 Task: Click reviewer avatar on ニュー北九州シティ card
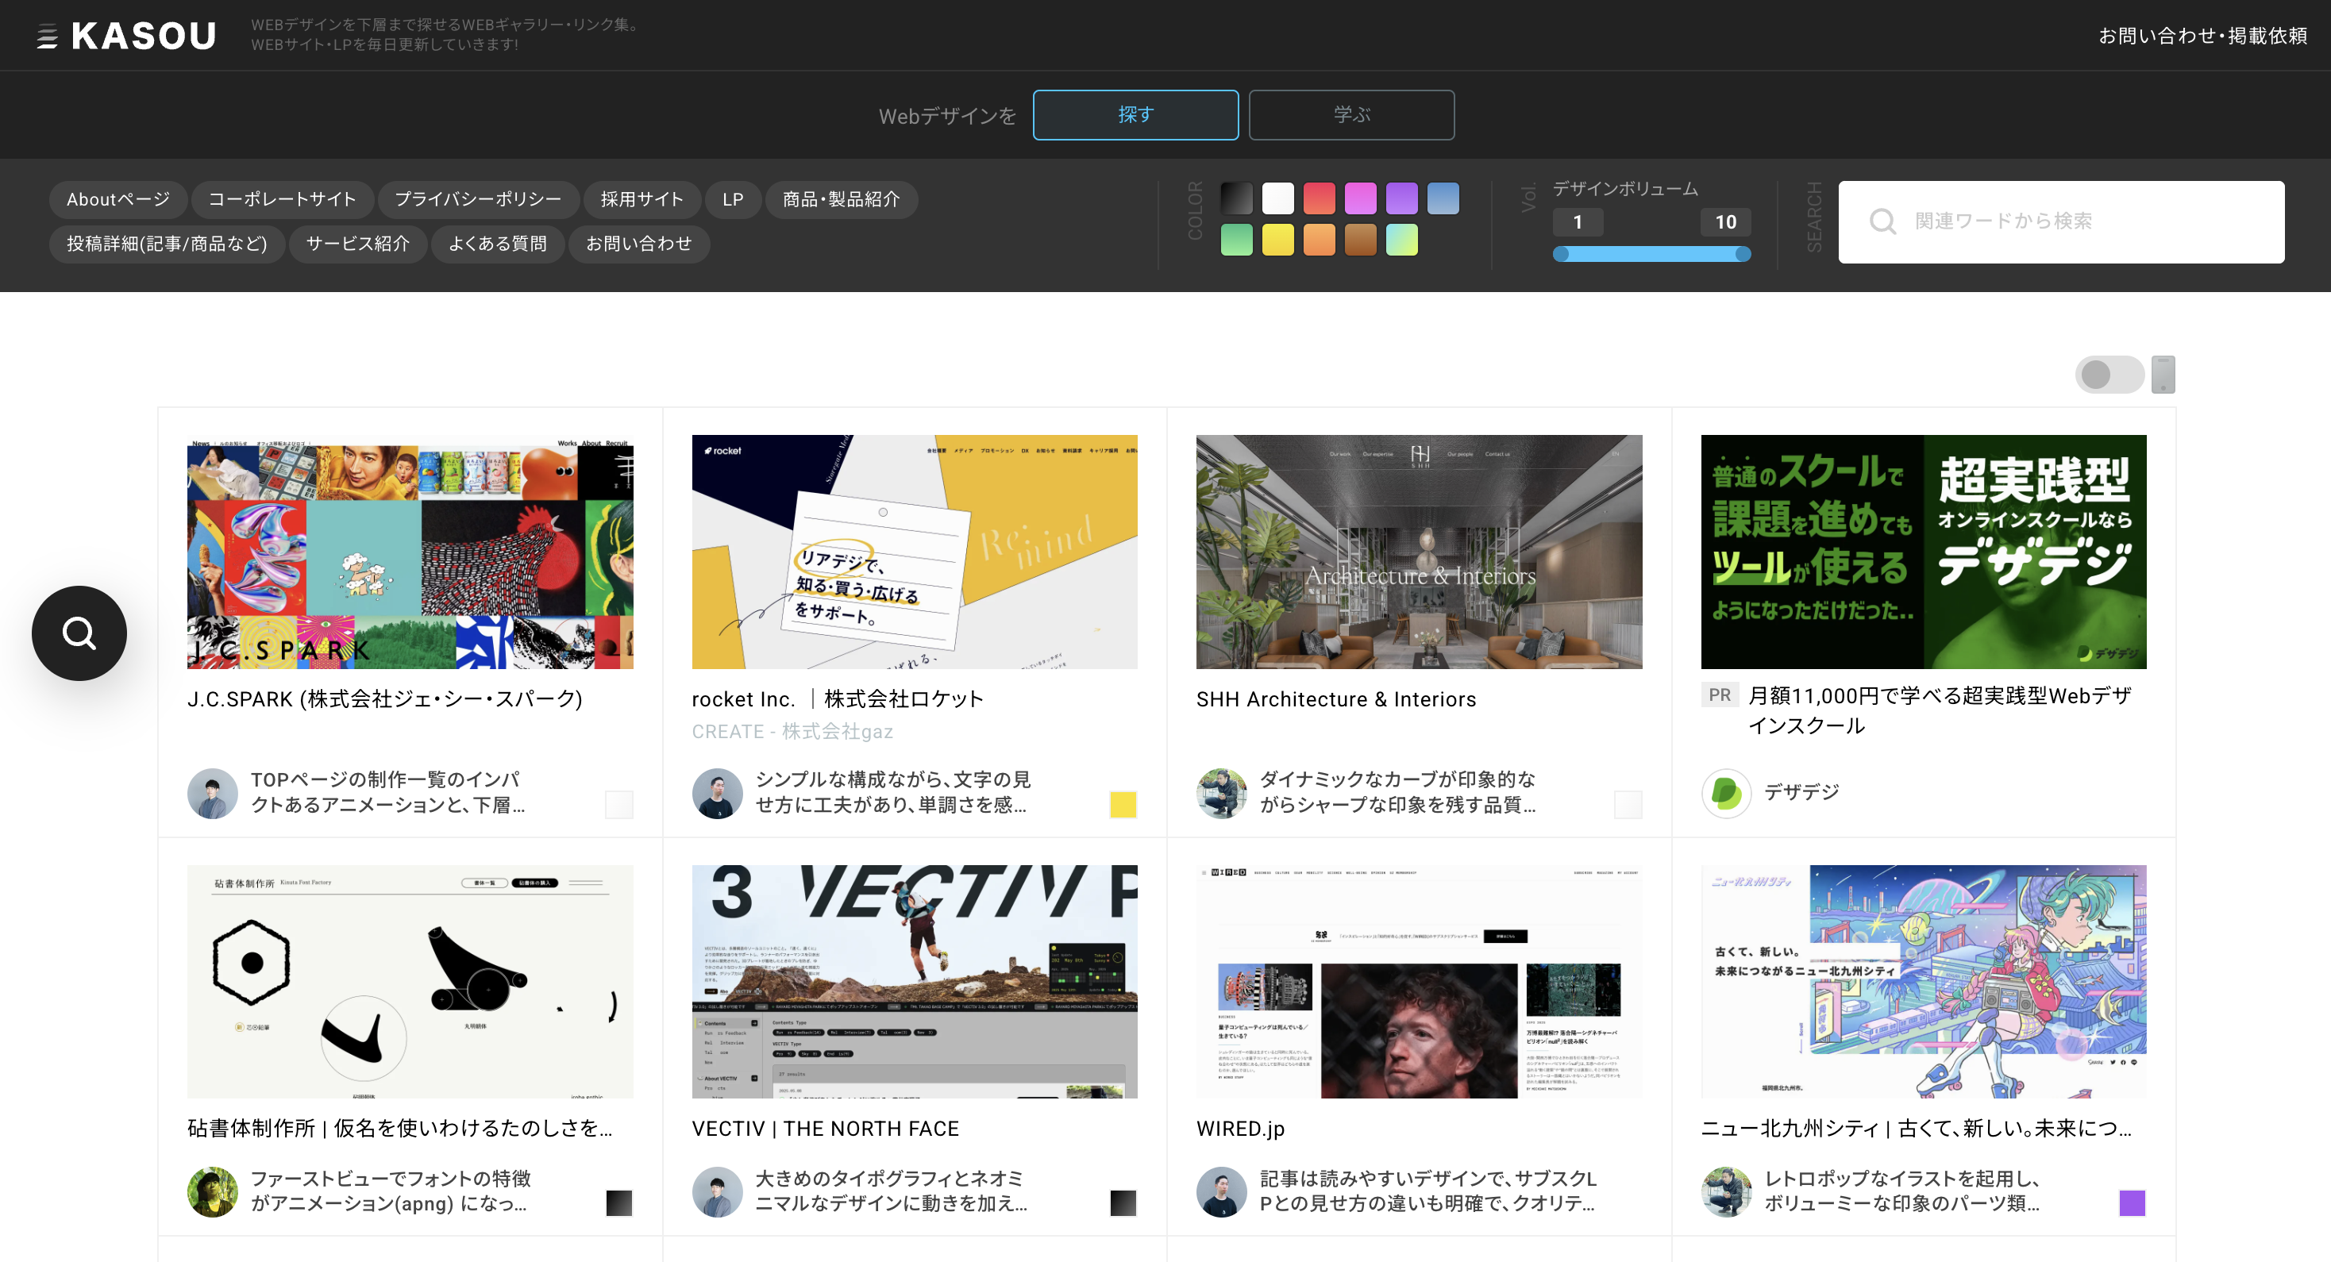(x=1727, y=1191)
